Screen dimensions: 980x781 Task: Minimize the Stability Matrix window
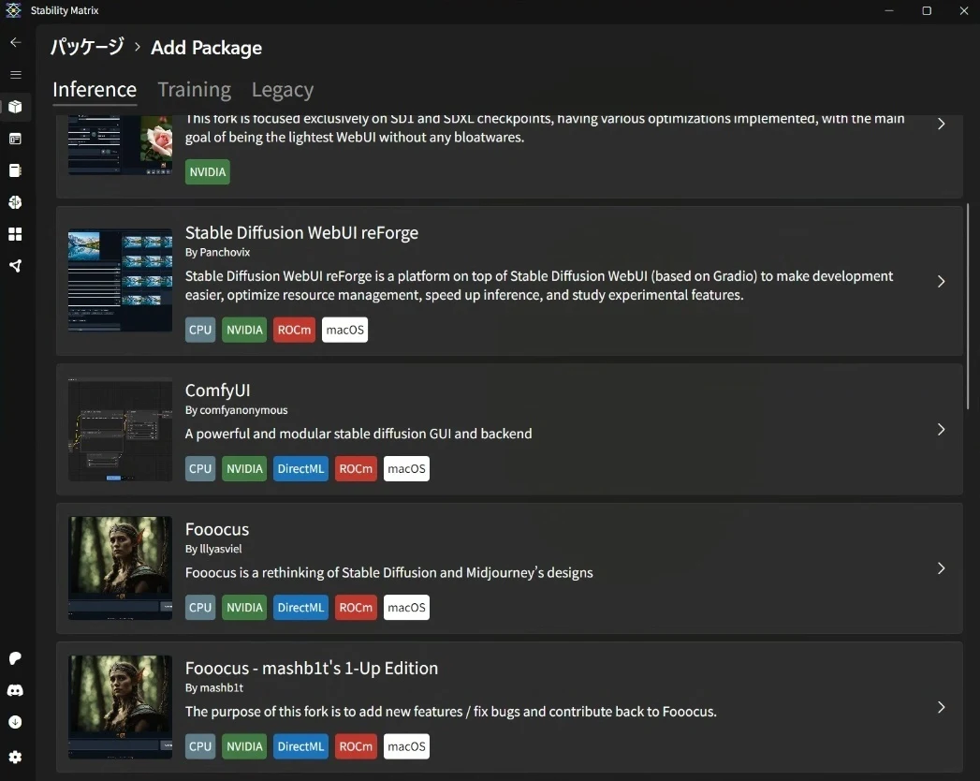coord(889,10)
